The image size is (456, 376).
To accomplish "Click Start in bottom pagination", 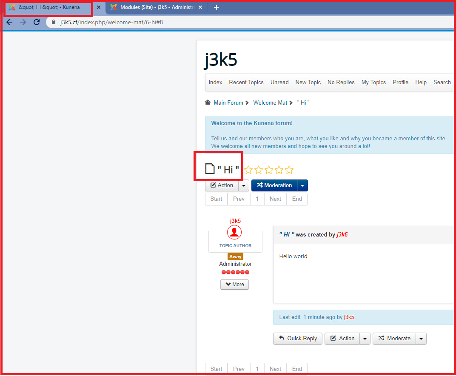I will coord(216,369).
